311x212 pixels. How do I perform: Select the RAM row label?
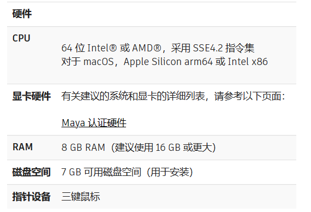pyautogui.click(x=22, y=147)
